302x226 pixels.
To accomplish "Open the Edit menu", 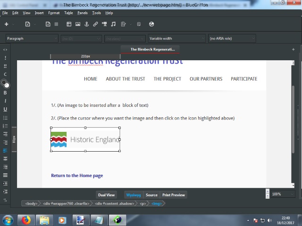I will (x=15, y=13).
